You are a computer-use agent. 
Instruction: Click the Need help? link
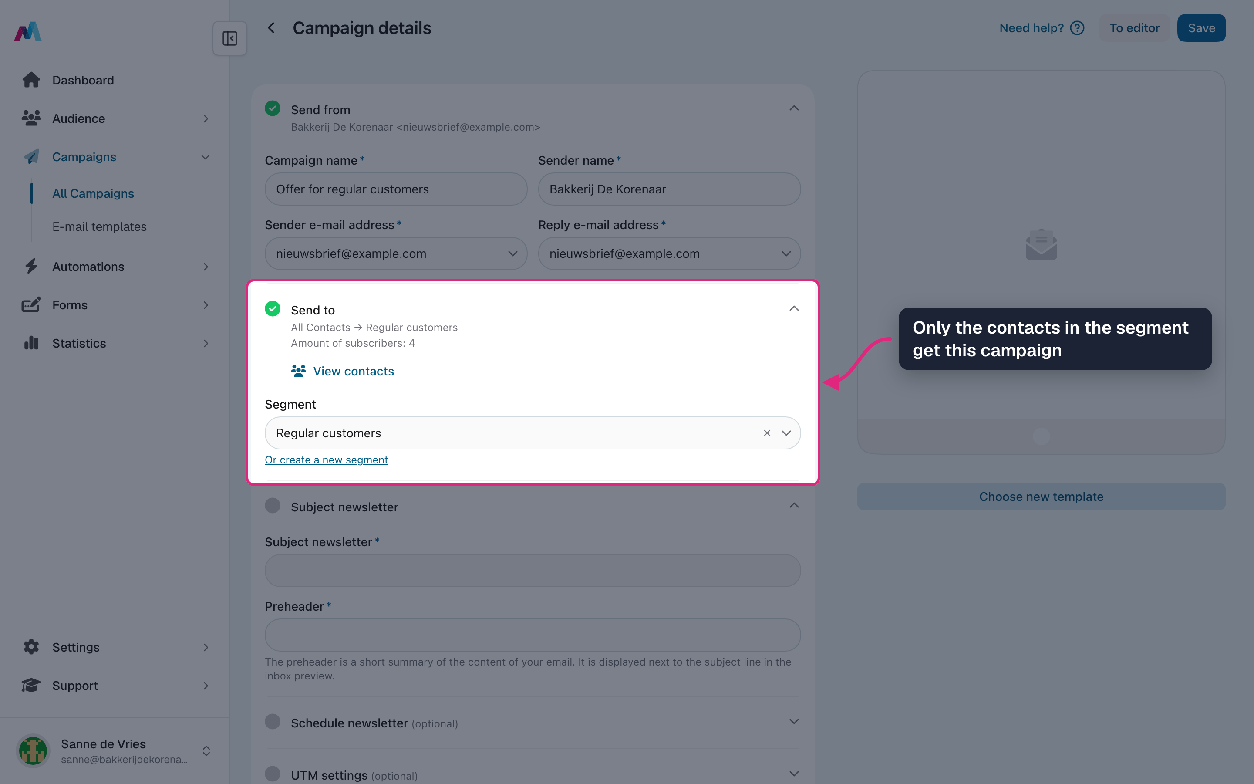pos(1031,28)
